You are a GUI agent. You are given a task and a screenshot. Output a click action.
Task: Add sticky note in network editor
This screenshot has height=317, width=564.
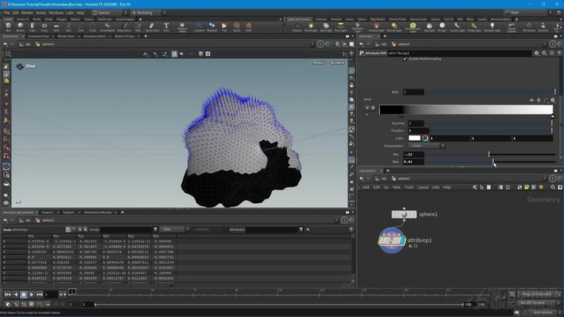(526, 187)
